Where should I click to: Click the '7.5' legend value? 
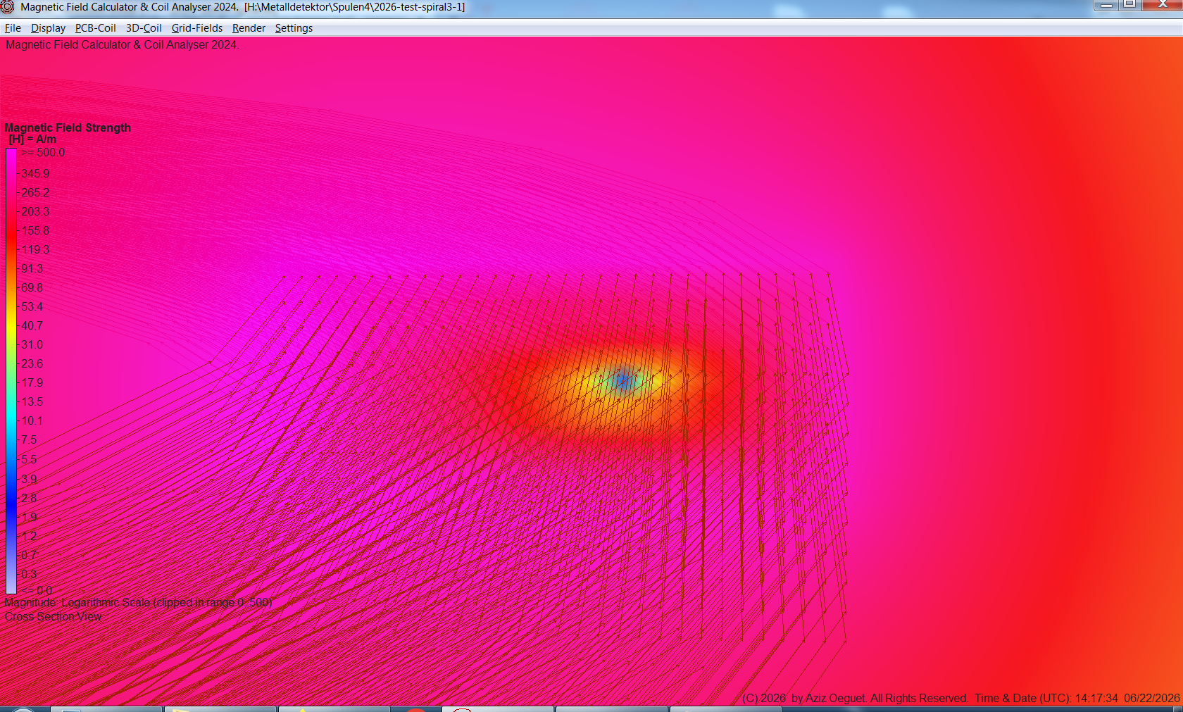pyautogui.click(x=29, y=439)
